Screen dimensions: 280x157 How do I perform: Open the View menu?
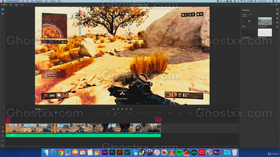click(x=46, y=1)
